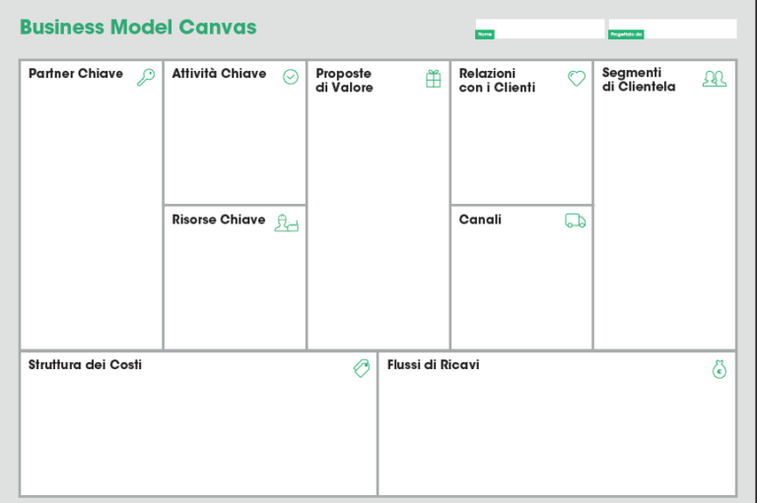Click the worker and factory icon in Risorse Chiave
This screenshot has width=757, height=503.
coord(287,223)
